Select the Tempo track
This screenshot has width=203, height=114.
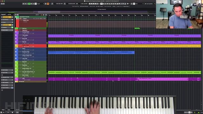[x=31, y=19]
